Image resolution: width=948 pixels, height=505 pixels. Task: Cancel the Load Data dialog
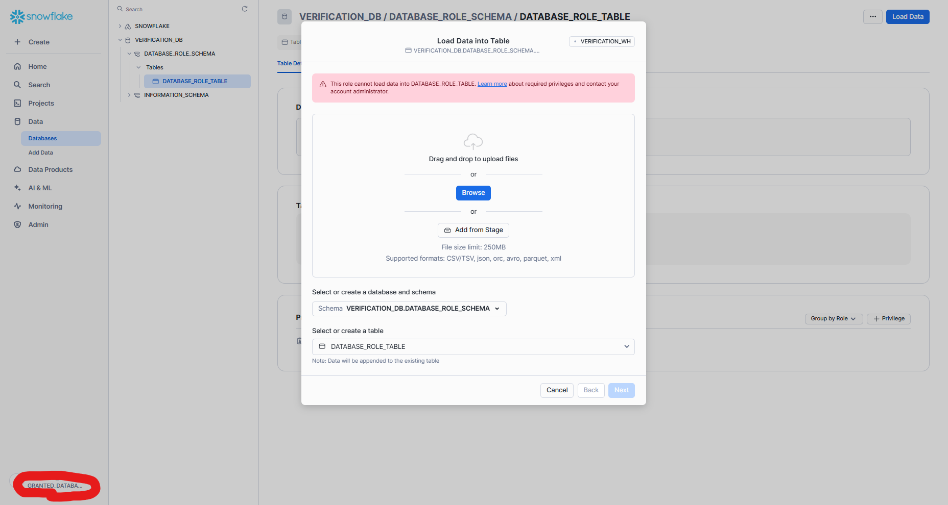point(557,390)
